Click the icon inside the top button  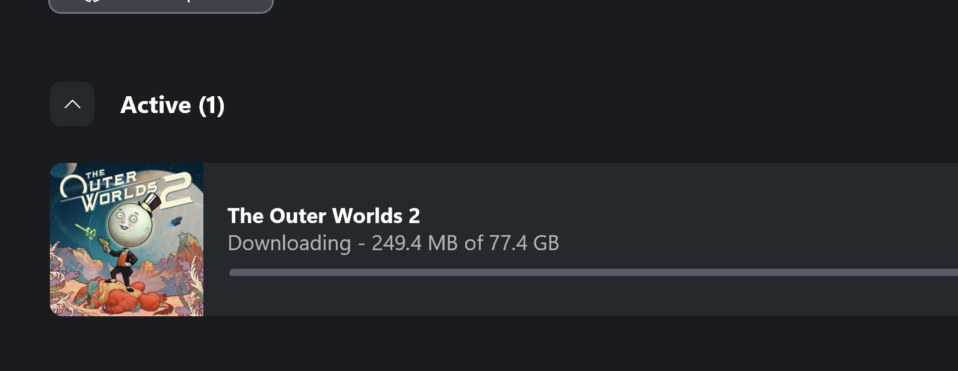point(91,2)
